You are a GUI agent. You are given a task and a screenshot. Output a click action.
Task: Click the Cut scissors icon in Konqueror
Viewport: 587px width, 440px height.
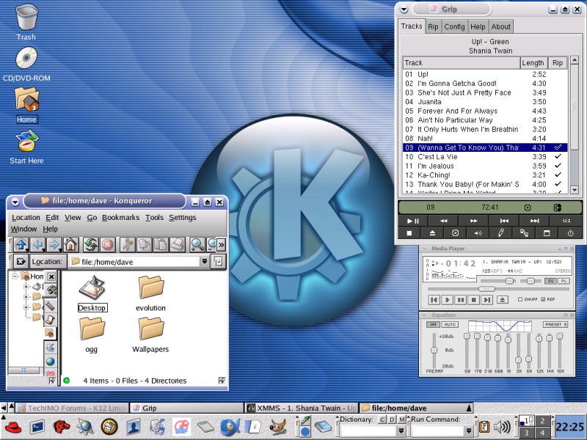[x=128, y=245]
